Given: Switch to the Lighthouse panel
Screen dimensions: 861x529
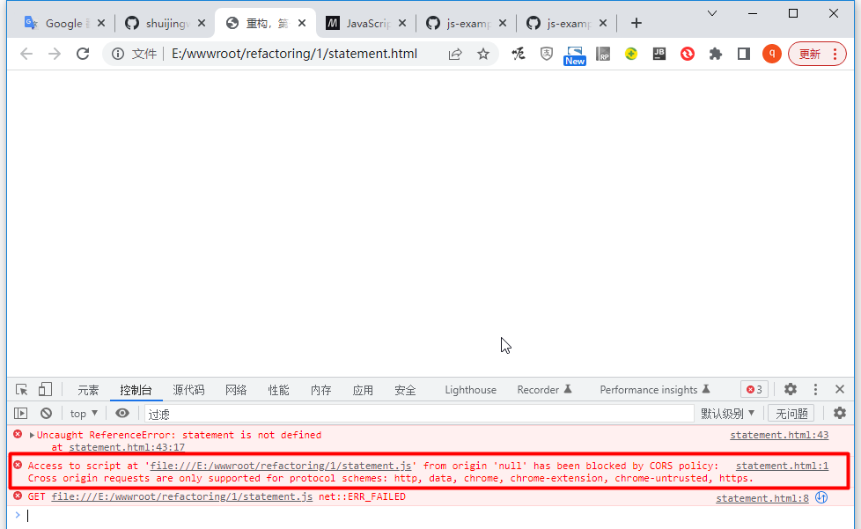Looking at the screenshot, I should coord(471,390).
